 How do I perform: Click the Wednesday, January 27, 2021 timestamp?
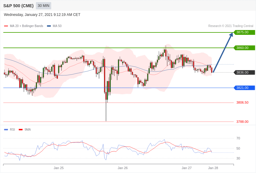(x=42, y=15)
